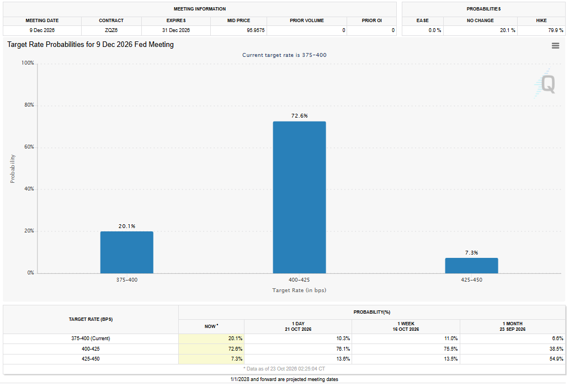Image resolution: width=569 pixels, height=386 pixels.
Task: Select the 9 Dec 2026 meeting date cell
Action: tap(42, 30)
